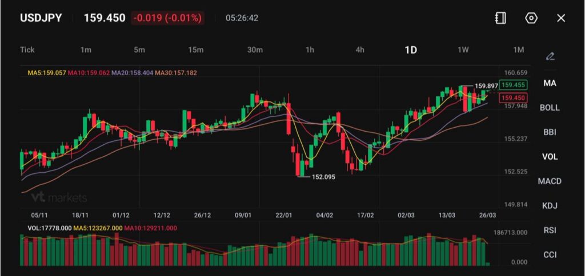This screenshot has width=585, height=276.
Task: Switch sub-chart to RSI indicator
Action: coord(550,230)
